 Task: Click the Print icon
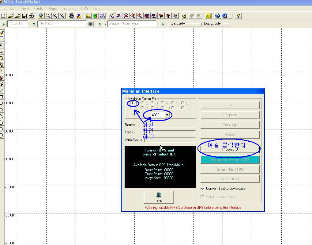32,16
